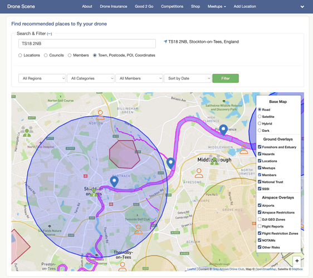Click the green Filter button

click(x=226, y=78)
